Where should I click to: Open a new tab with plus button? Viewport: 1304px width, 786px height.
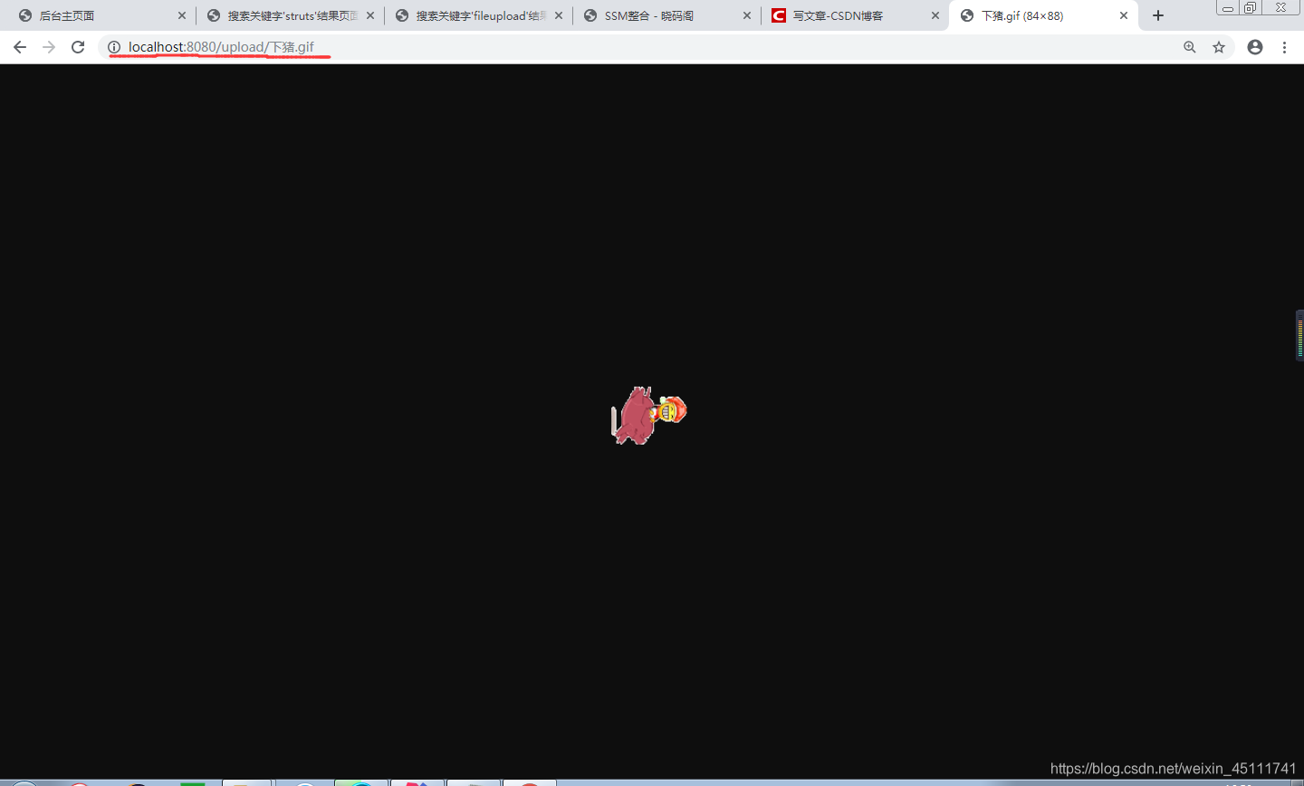point(1158,15)
